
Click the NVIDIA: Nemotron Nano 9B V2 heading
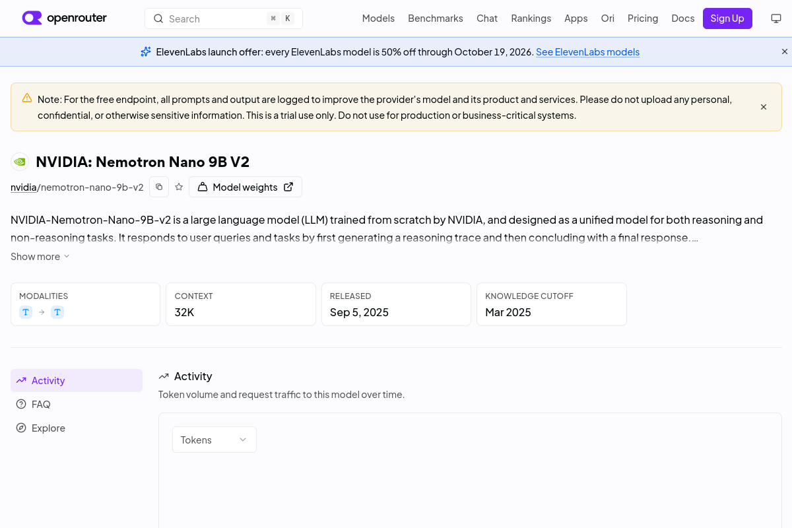click(143, 162)
